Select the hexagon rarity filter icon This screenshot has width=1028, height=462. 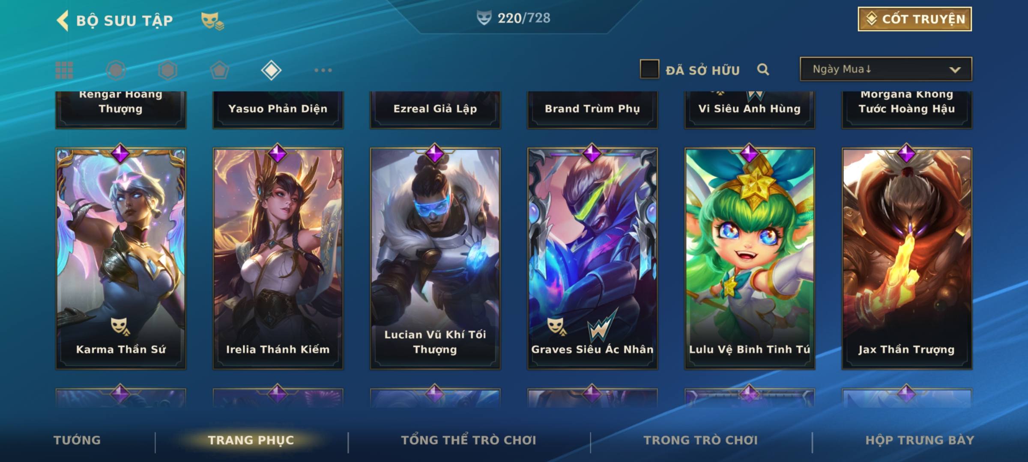coord(167,70)
